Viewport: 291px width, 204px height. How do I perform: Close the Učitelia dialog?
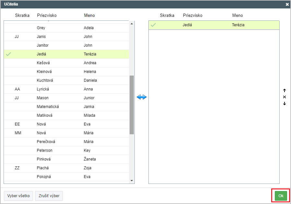click(x=287, y=4)
